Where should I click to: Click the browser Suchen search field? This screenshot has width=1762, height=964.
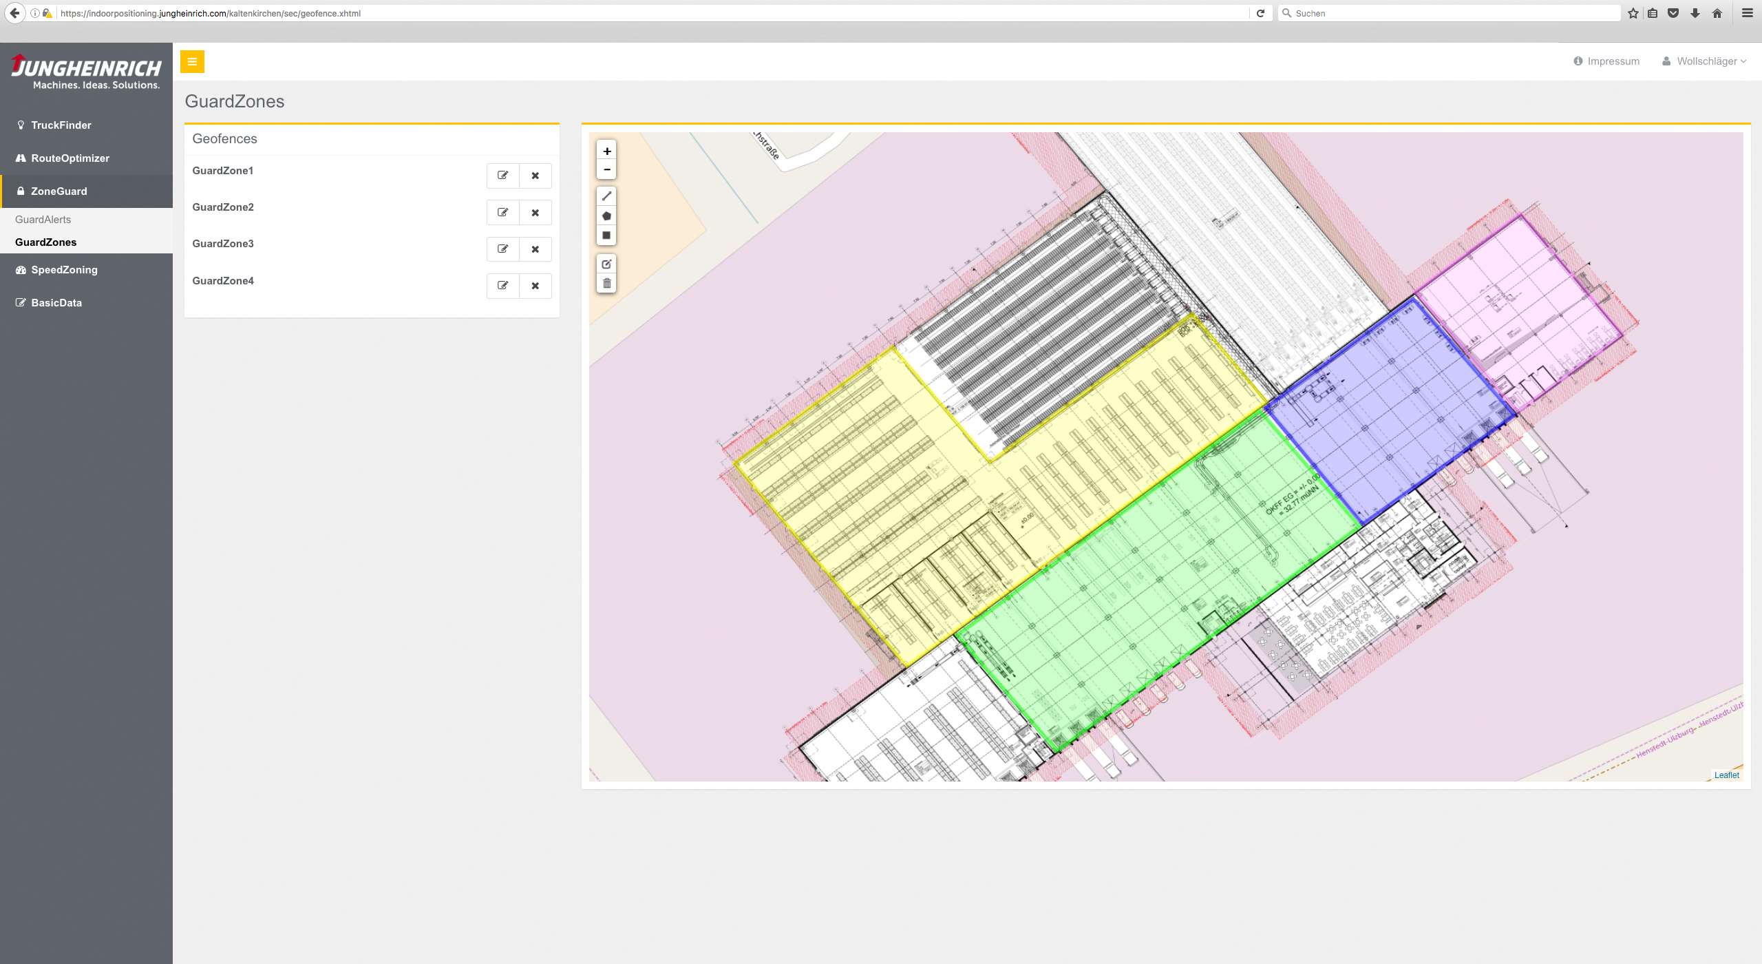1452,13
